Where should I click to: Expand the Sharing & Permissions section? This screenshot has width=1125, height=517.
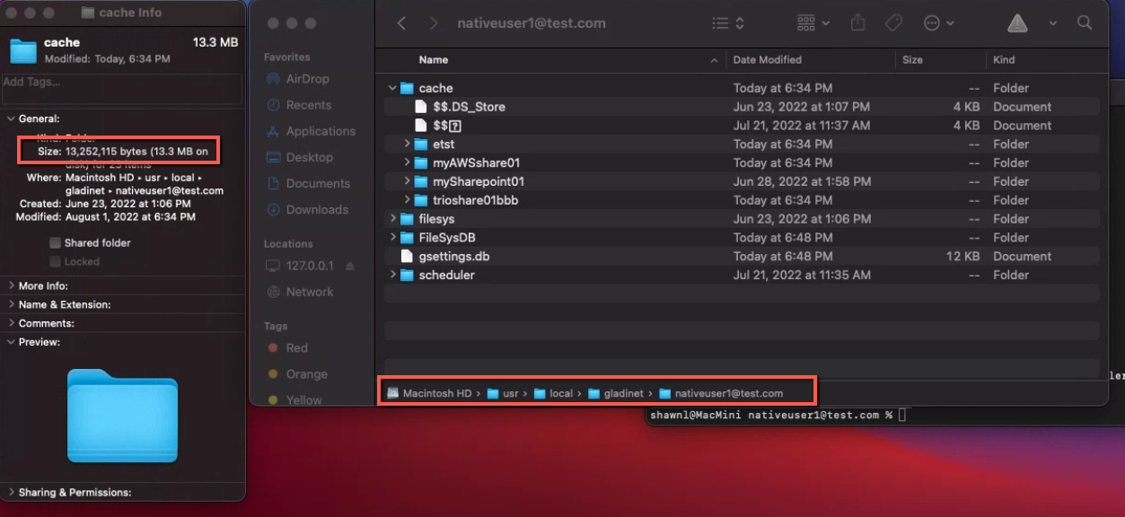coord(11,492)
